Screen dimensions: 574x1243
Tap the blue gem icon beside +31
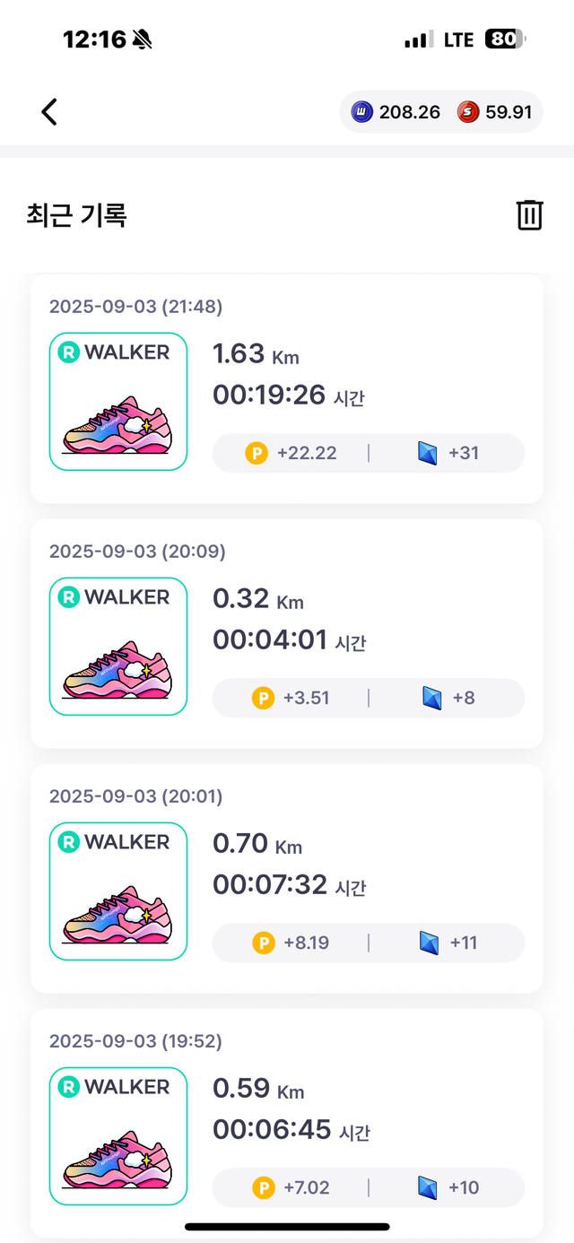[x=428, y=453]
